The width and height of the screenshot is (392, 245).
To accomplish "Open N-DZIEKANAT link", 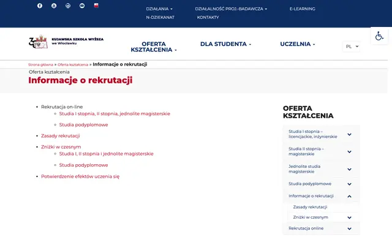I will pos(160,17).
